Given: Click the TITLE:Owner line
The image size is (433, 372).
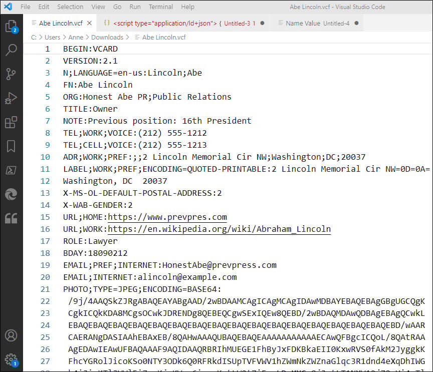Looking at the screenshot, I should [x=90, y=109].
